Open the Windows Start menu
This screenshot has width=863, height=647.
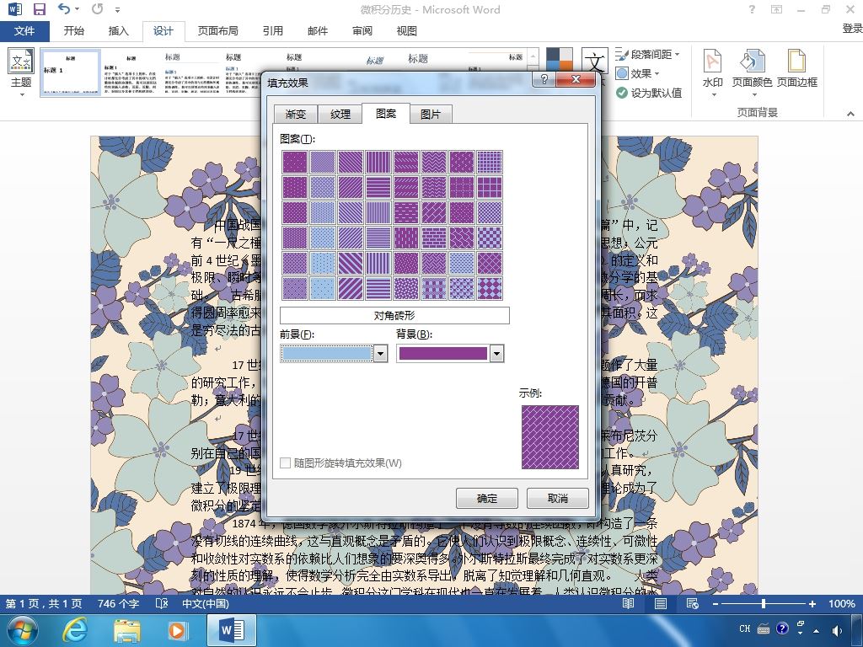click(22, 630)
